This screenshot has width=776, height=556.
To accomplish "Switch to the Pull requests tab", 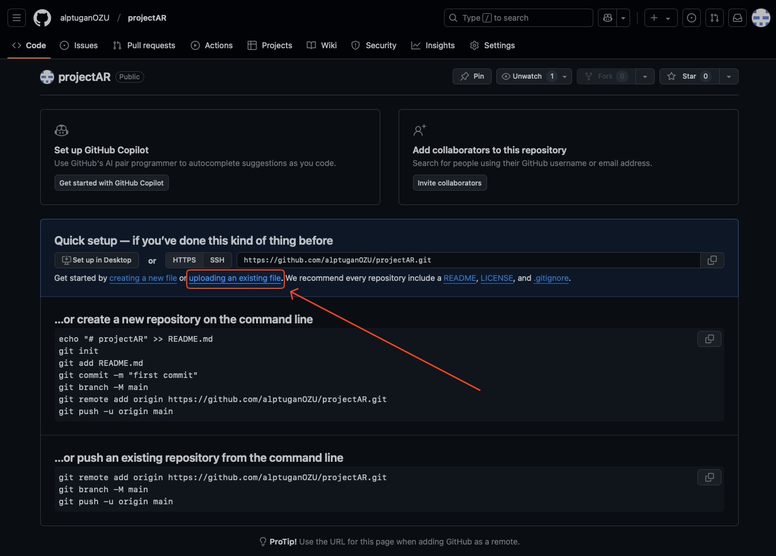I will coord(144,45).
